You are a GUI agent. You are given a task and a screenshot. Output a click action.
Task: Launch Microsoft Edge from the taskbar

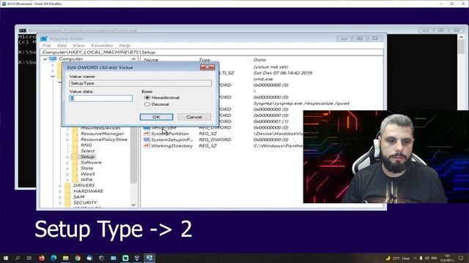tap(53, 258)
